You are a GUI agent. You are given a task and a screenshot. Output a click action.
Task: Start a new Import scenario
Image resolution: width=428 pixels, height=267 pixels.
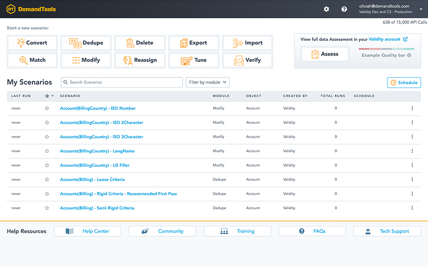pos(247,43)
